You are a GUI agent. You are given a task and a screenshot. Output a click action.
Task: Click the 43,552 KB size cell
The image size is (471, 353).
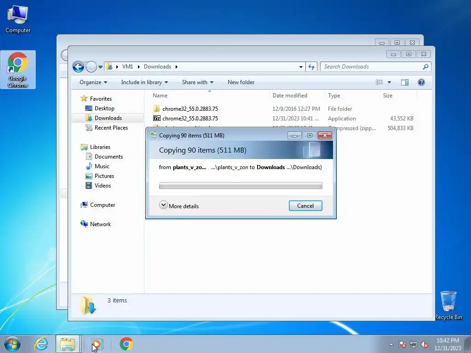click(x=402, y=119)
